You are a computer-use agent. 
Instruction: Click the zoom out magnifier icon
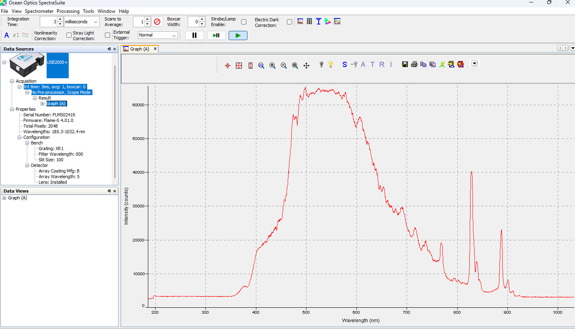pos(284,65)
